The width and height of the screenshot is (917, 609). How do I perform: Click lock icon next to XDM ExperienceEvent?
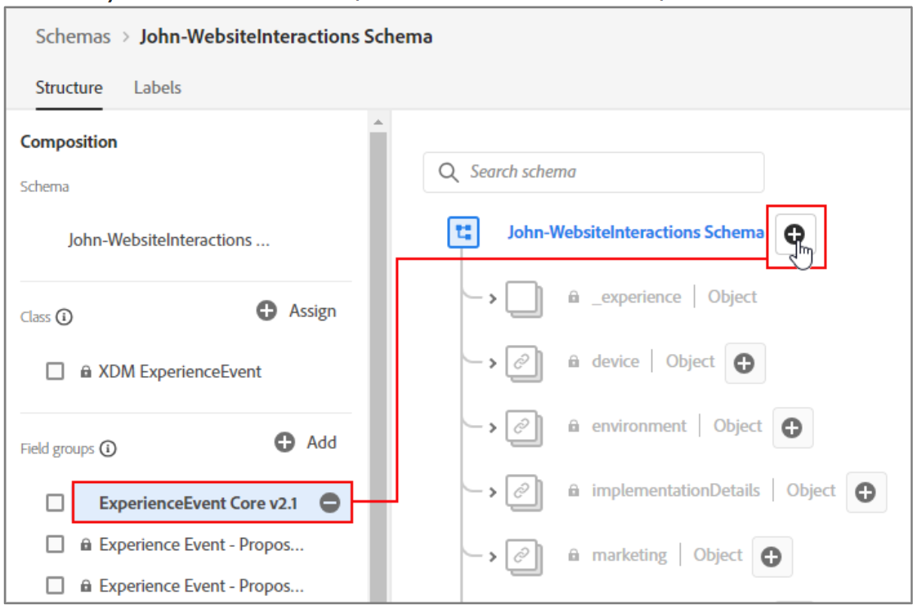click(x=86, y=371)
